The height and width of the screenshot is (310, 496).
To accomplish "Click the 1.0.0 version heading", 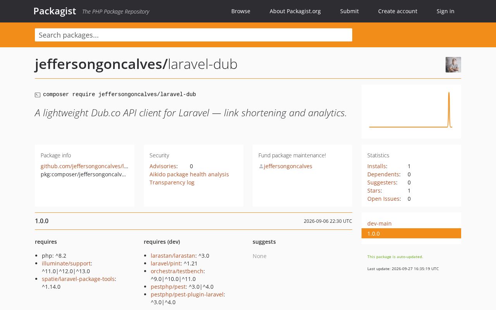I will (41, 221).
